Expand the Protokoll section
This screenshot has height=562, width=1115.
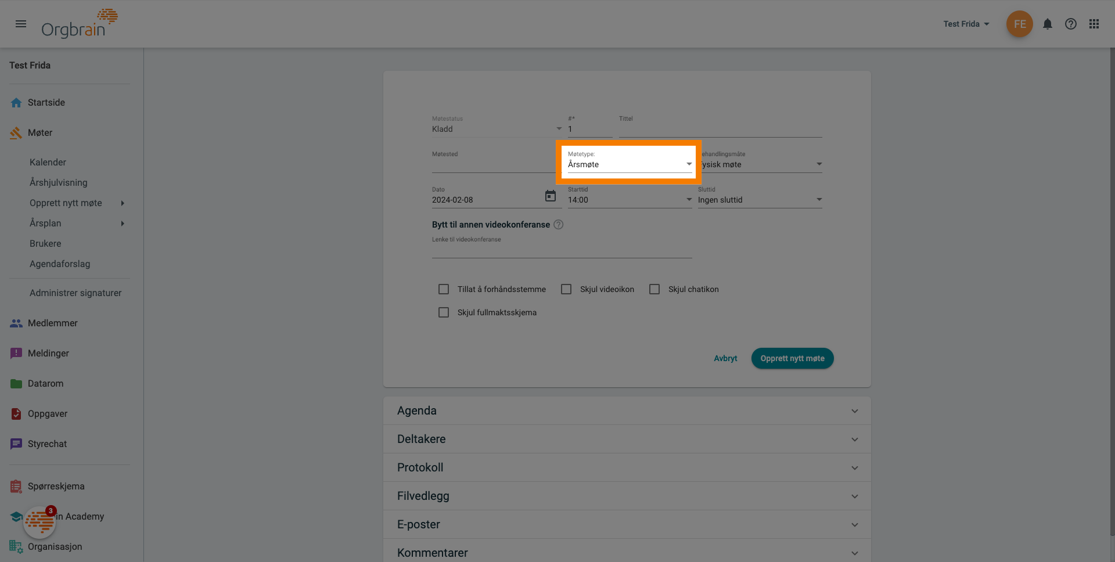[x=627, y=468]
